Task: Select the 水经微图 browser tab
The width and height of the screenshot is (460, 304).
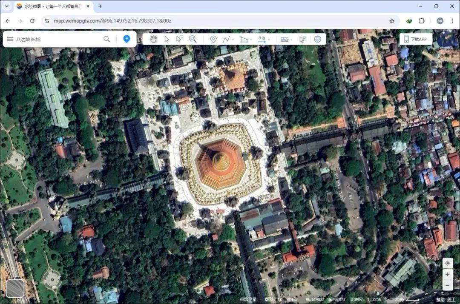Action: (53, 6)
